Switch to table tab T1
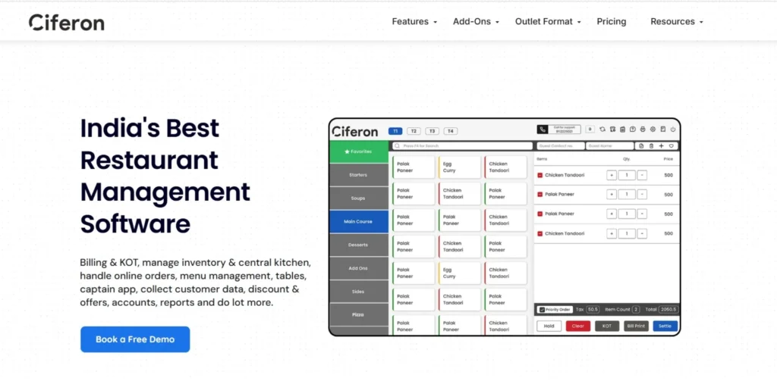The image size is (777, 381). click(x=395, y=131)
